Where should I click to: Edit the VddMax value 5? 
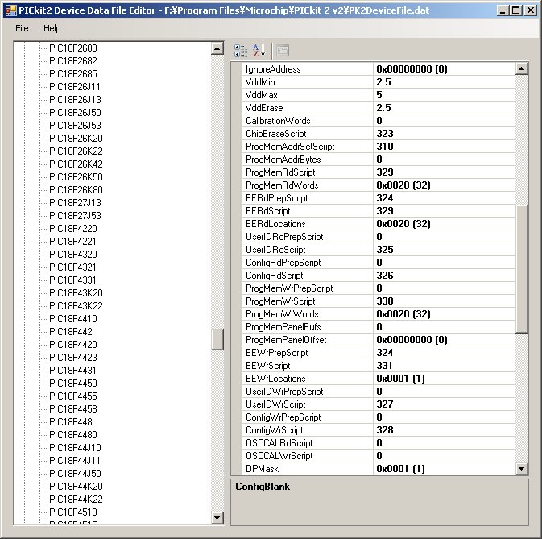[445, 95]
